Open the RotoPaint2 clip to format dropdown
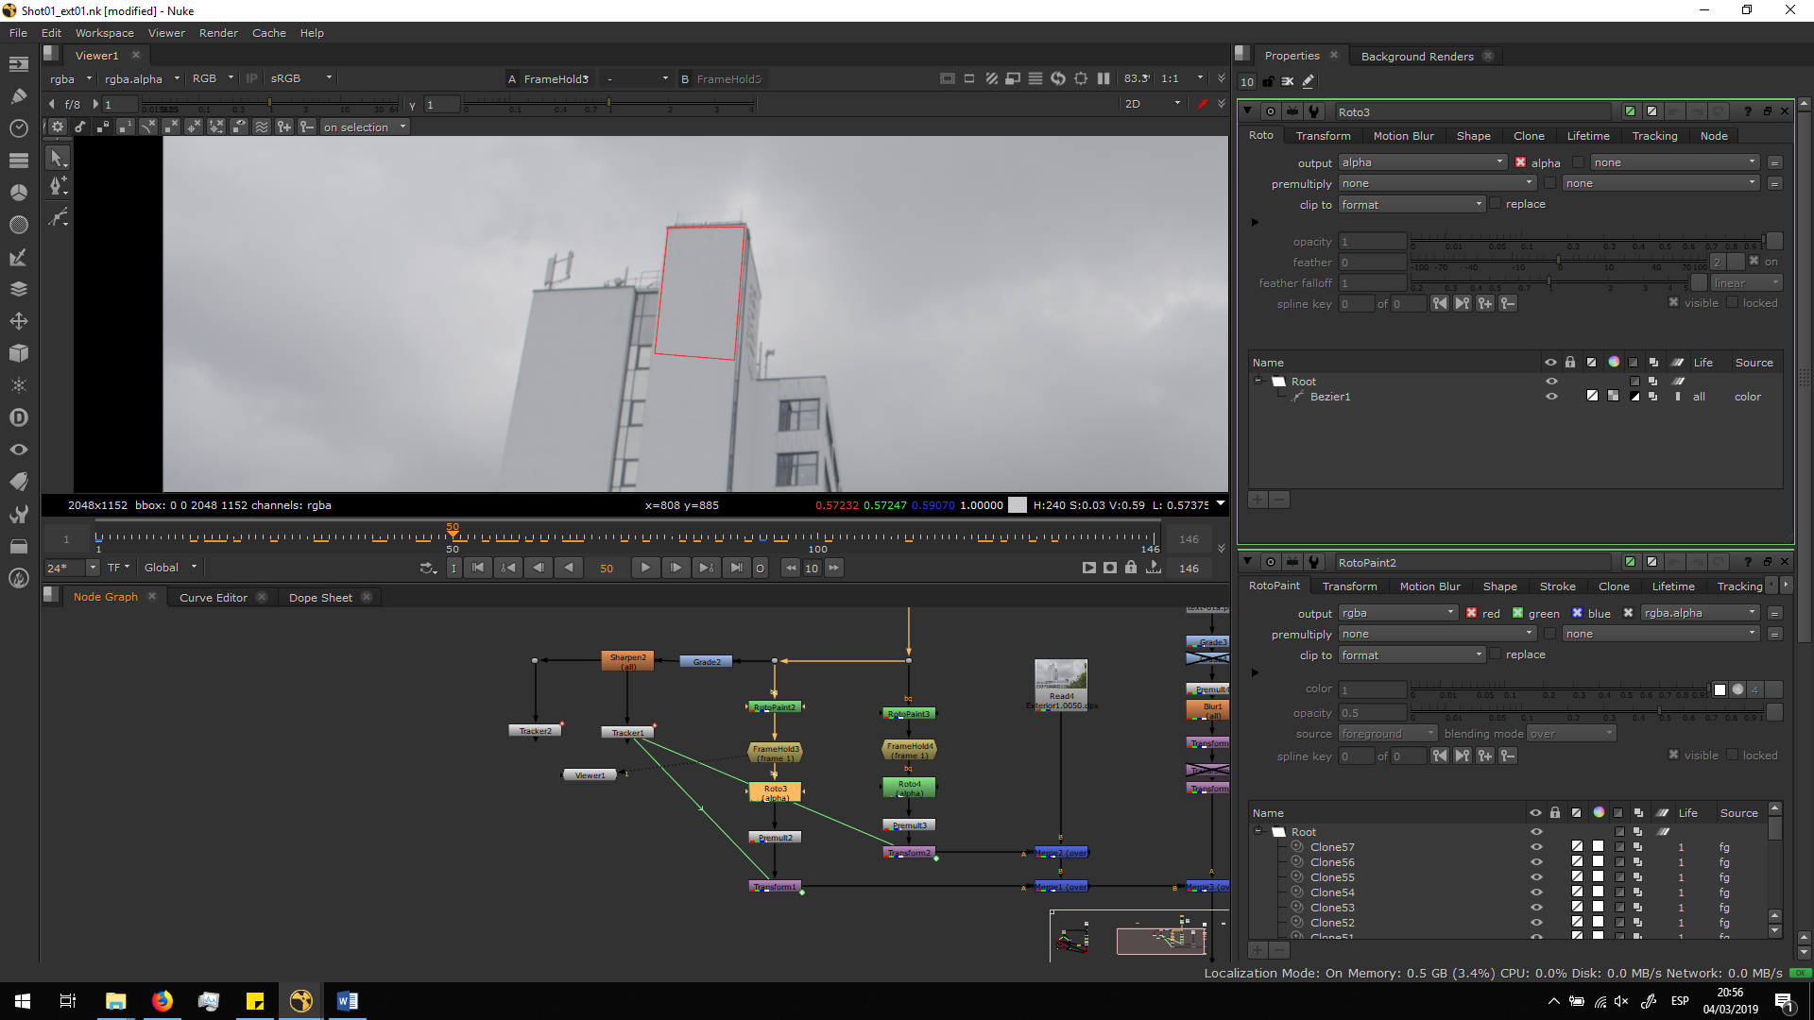Viewport: 1814px width, 1020px height. pos(1412,655)
